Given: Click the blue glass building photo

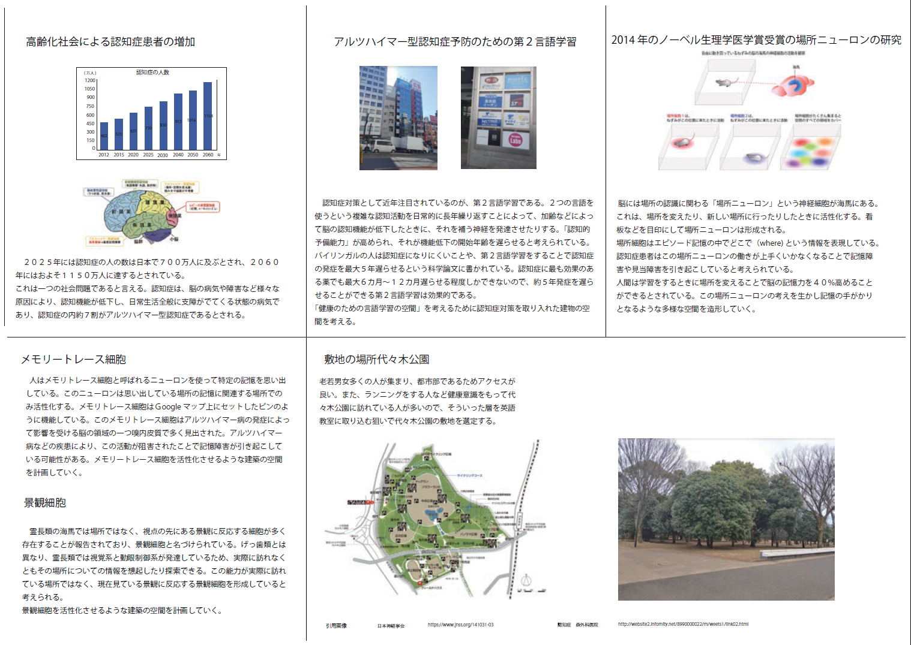Looking at the screenshot, I should (x=398, y=118).
